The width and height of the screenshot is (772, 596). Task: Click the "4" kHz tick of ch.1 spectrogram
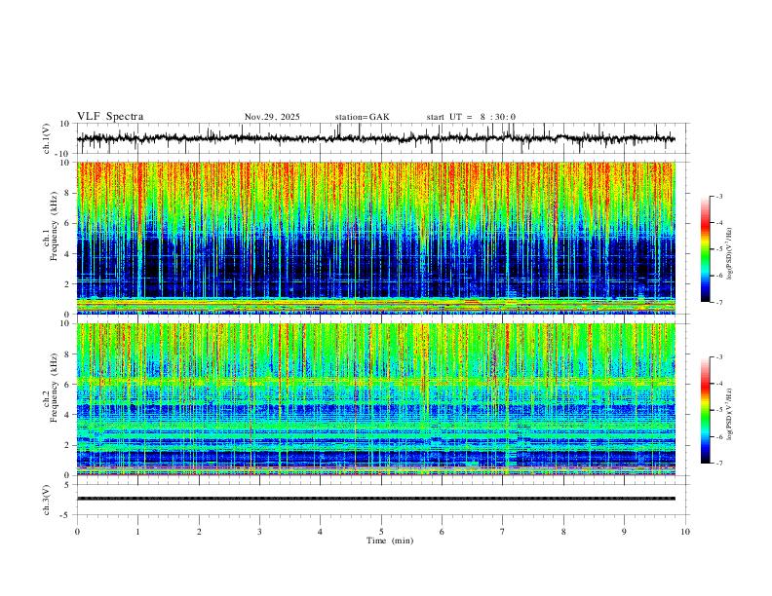point(67,254)
